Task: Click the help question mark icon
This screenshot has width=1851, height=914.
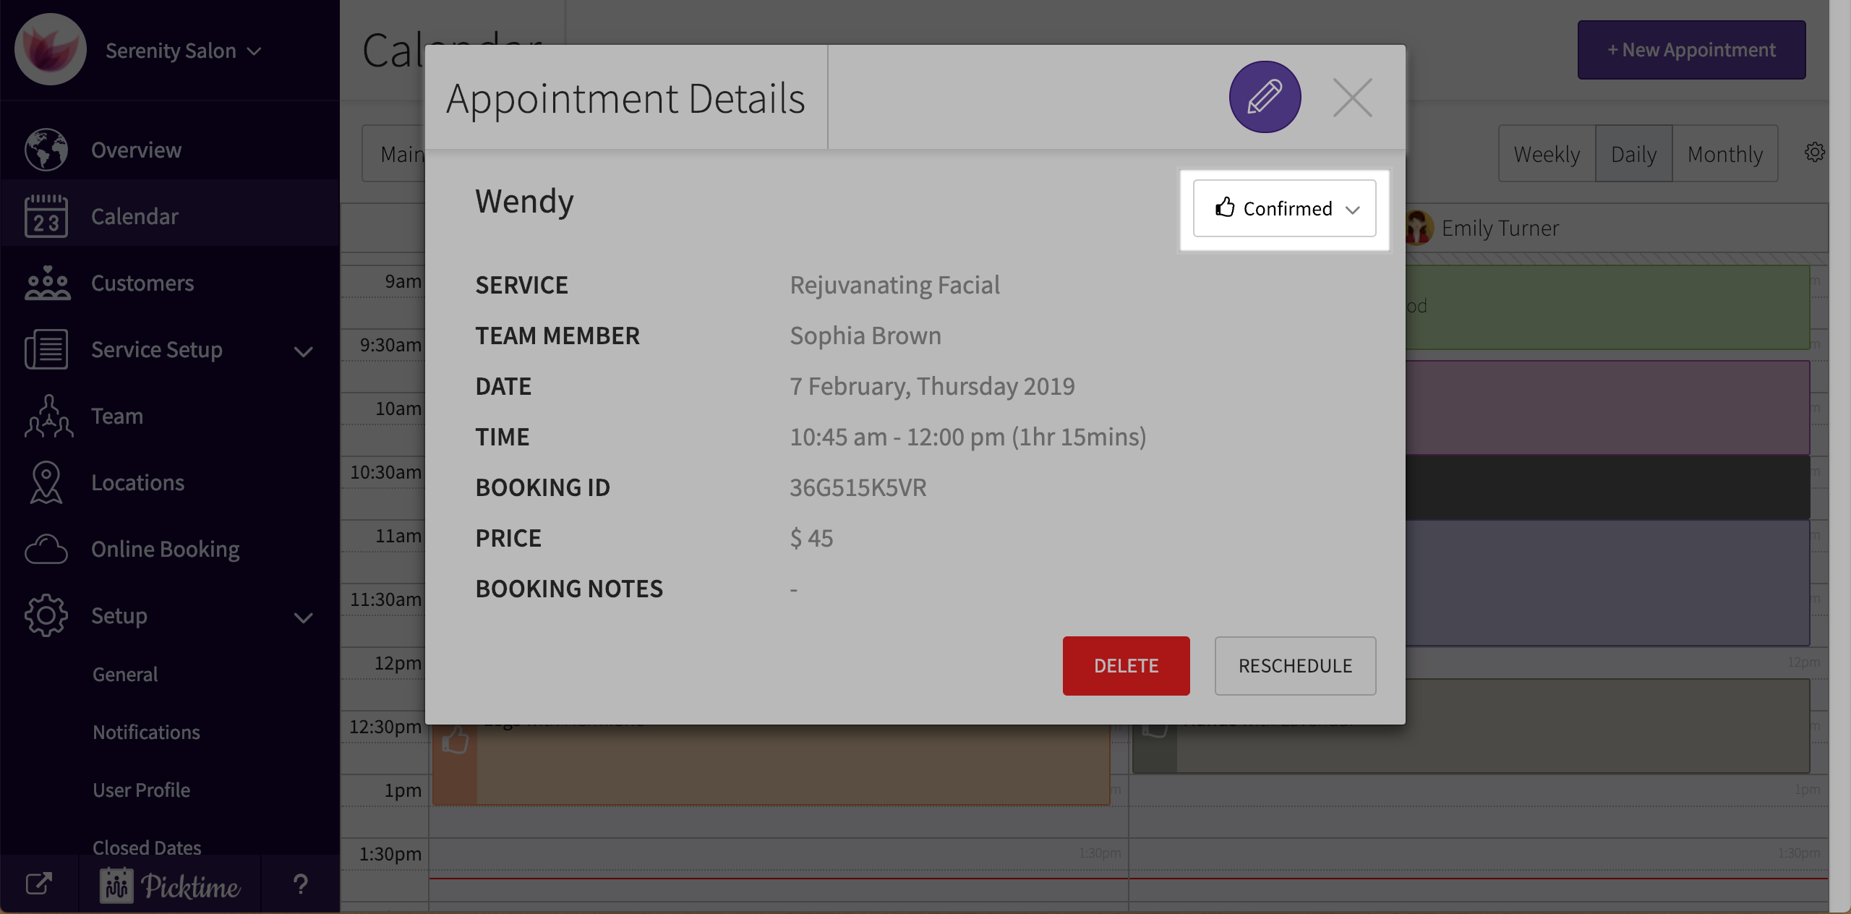Action: click(301, 884)
